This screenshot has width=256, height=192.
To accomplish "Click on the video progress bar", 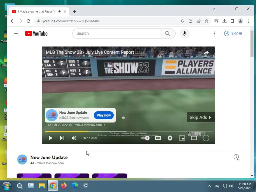I will tap(128, 131).
